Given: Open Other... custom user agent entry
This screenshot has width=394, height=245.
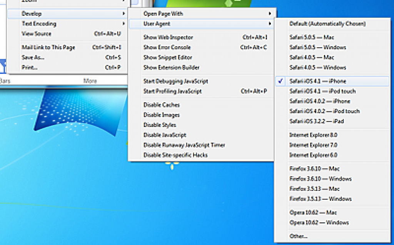Looking at the screenshot, I should click(x=332, y=236).
